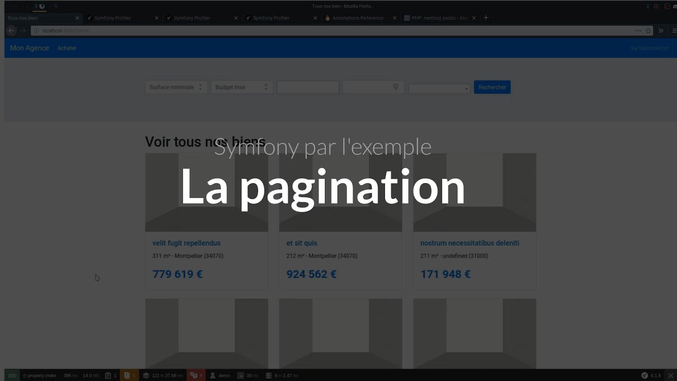Close the Annotations Reference tab
677x381 pixels.
pyautogui.click(x=394, y=18)
